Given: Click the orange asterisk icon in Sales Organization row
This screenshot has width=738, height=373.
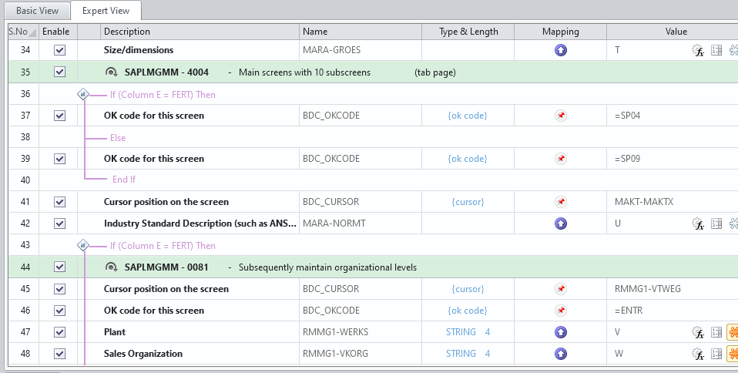Looking at the screenshot, I should pyautogui.click(x=733, y=354).
